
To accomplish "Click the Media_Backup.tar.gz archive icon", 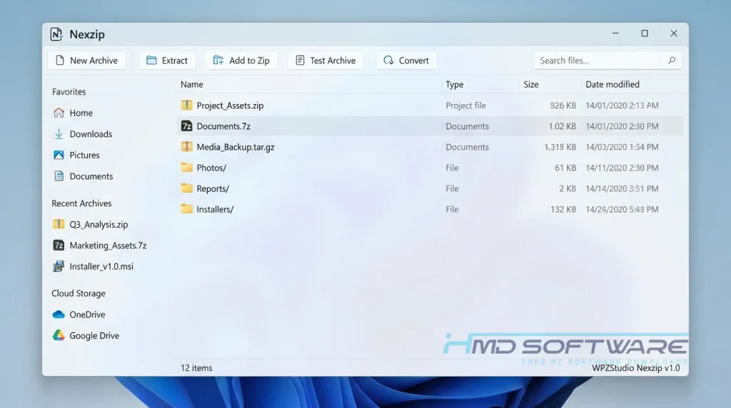I will pyautogui.click(x=186, y=147).
